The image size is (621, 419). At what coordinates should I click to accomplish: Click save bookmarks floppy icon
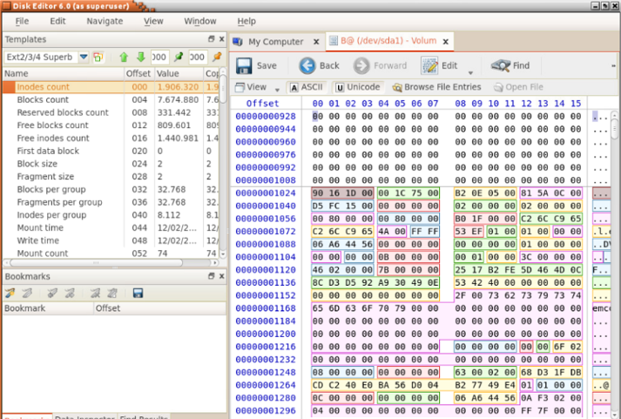point(138,293)
